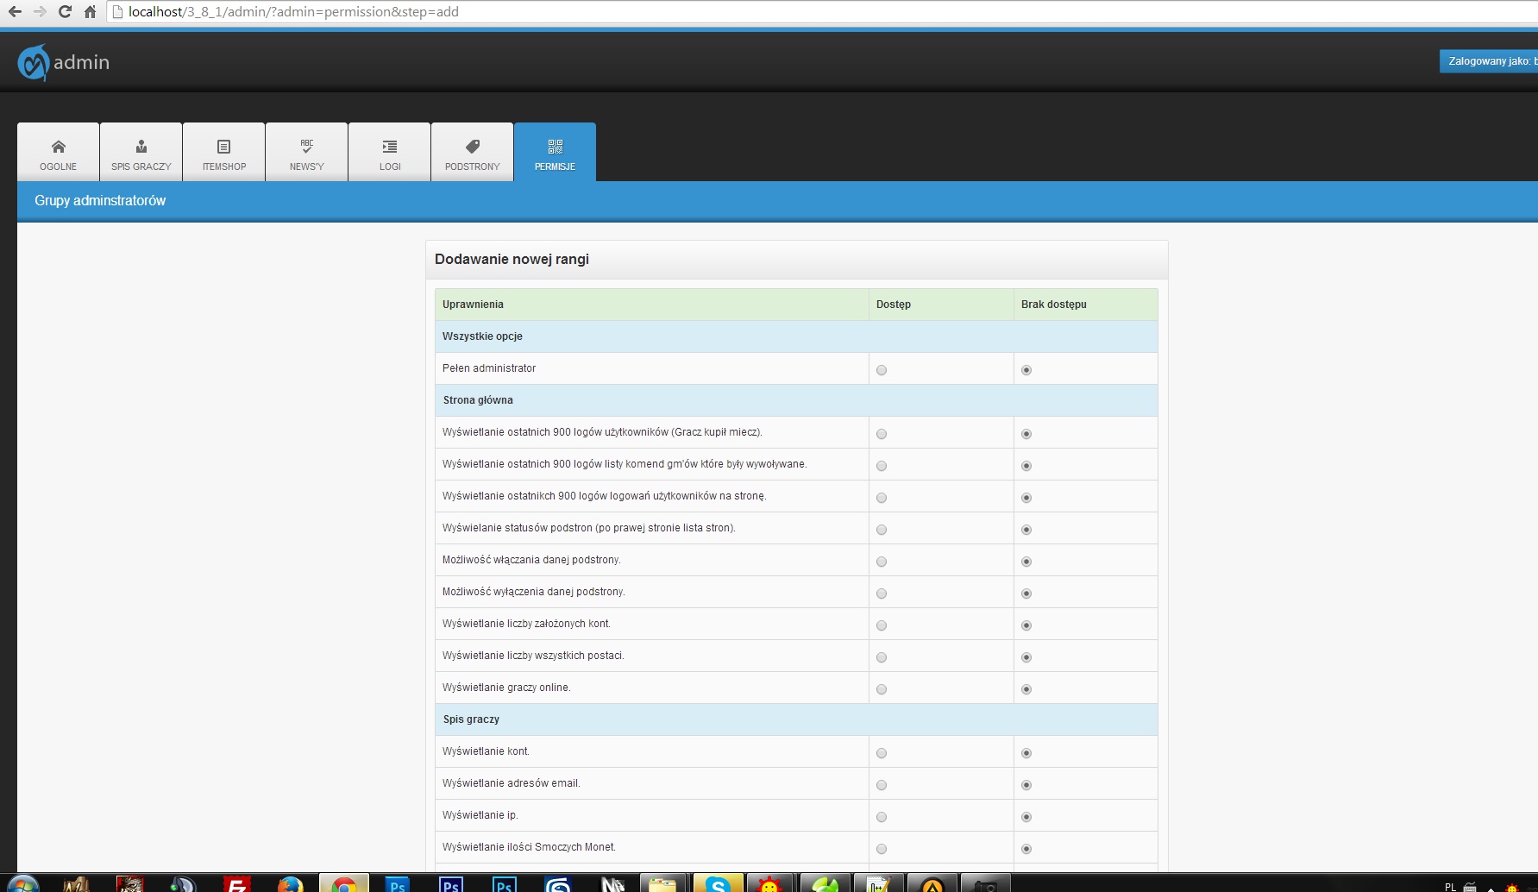Select Brak dostępu for Wyświetlanie adresów email
Viewport: 1538px width, 892px height.
(x=1026, y=785)
